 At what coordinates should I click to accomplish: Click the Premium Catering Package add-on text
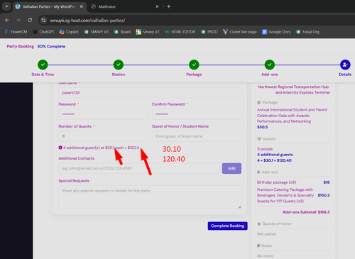[x=285, y=195]
